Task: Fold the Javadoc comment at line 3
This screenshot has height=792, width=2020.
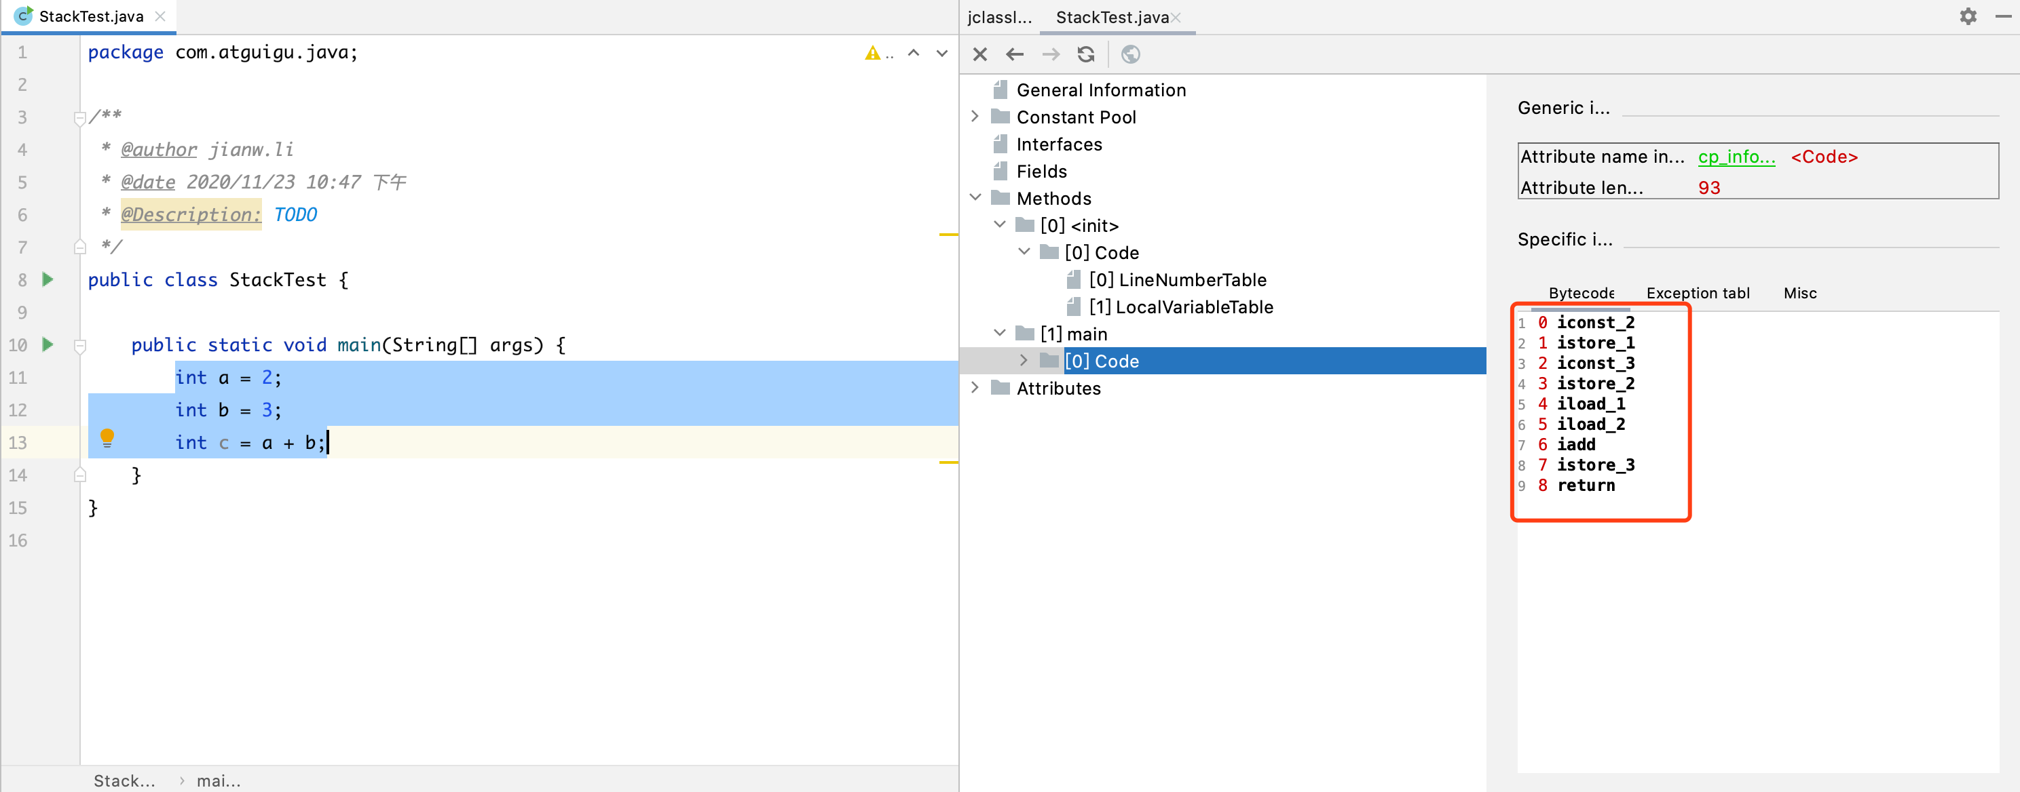Action: tap(80, 118)
